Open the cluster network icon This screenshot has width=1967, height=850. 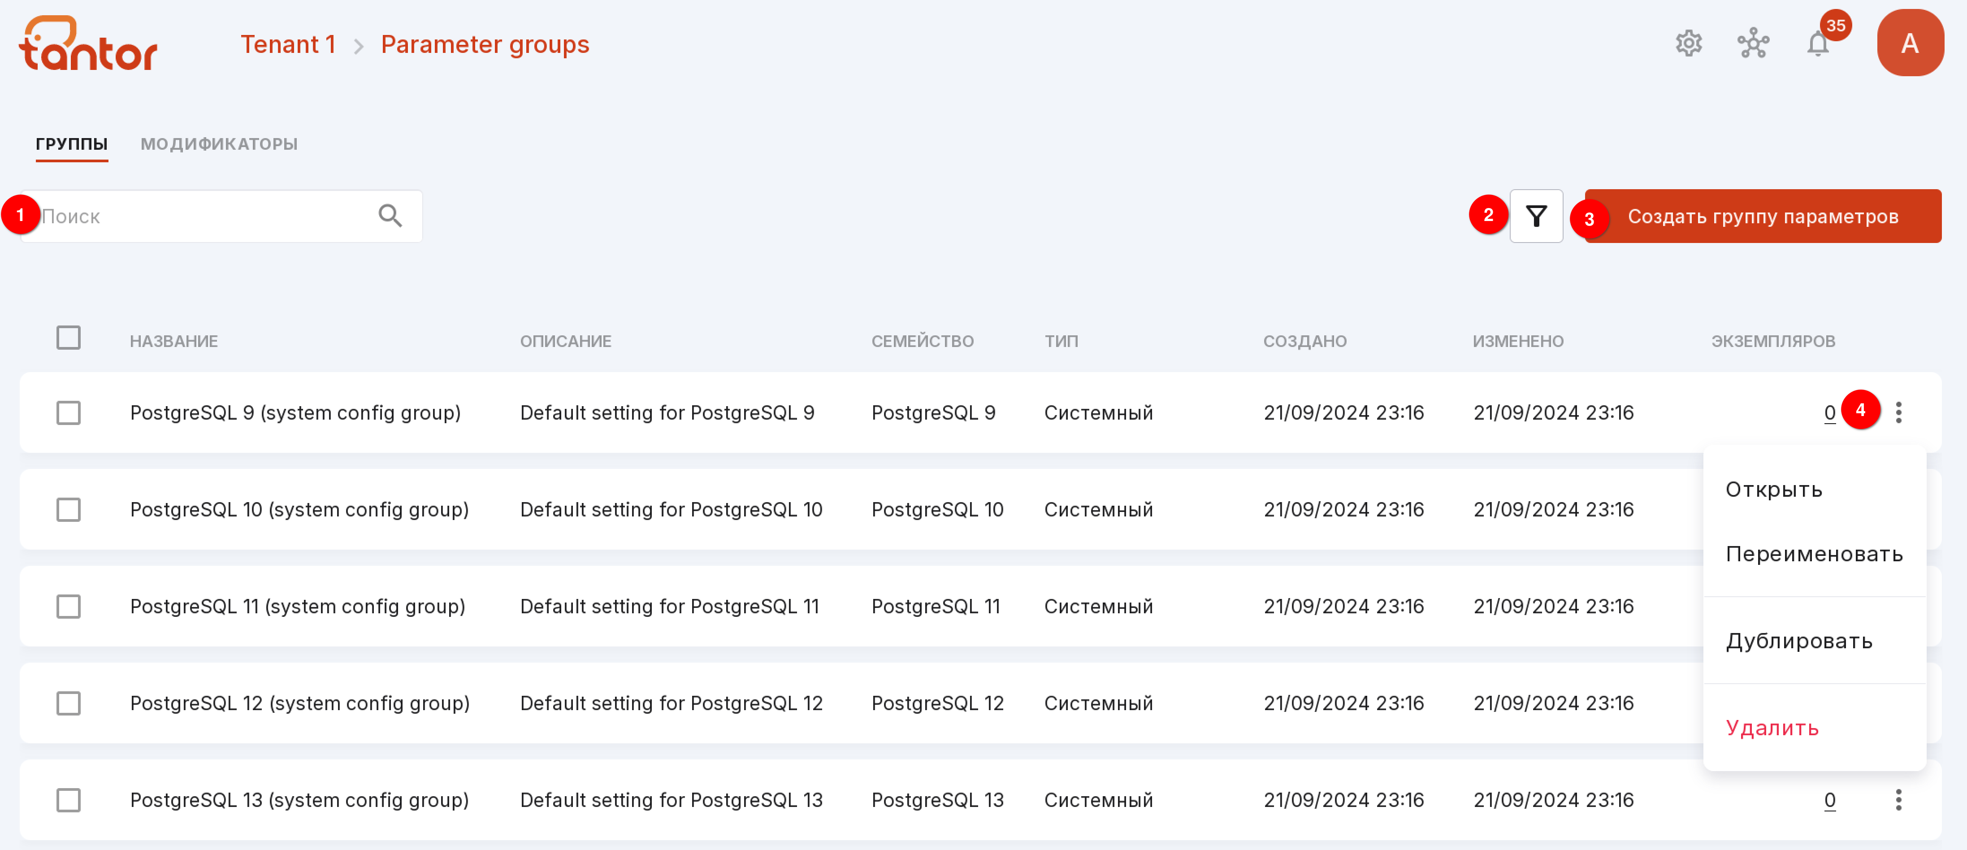[1753, 43]
